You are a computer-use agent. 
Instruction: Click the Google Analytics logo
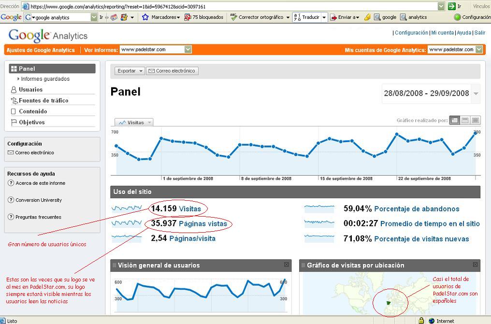[x=48, y=35]
